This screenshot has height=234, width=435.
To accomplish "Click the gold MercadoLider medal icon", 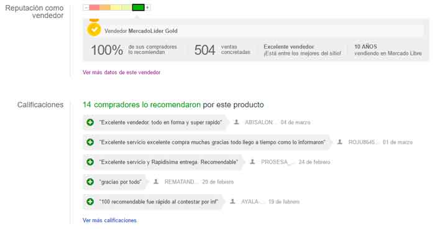I will click(94, 29).
